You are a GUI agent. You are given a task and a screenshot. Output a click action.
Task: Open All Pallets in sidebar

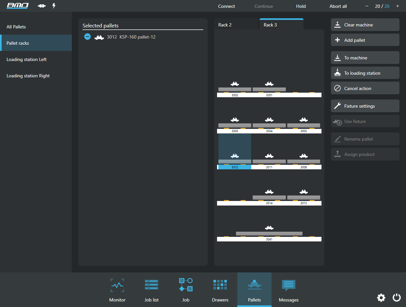click(16, 27)
